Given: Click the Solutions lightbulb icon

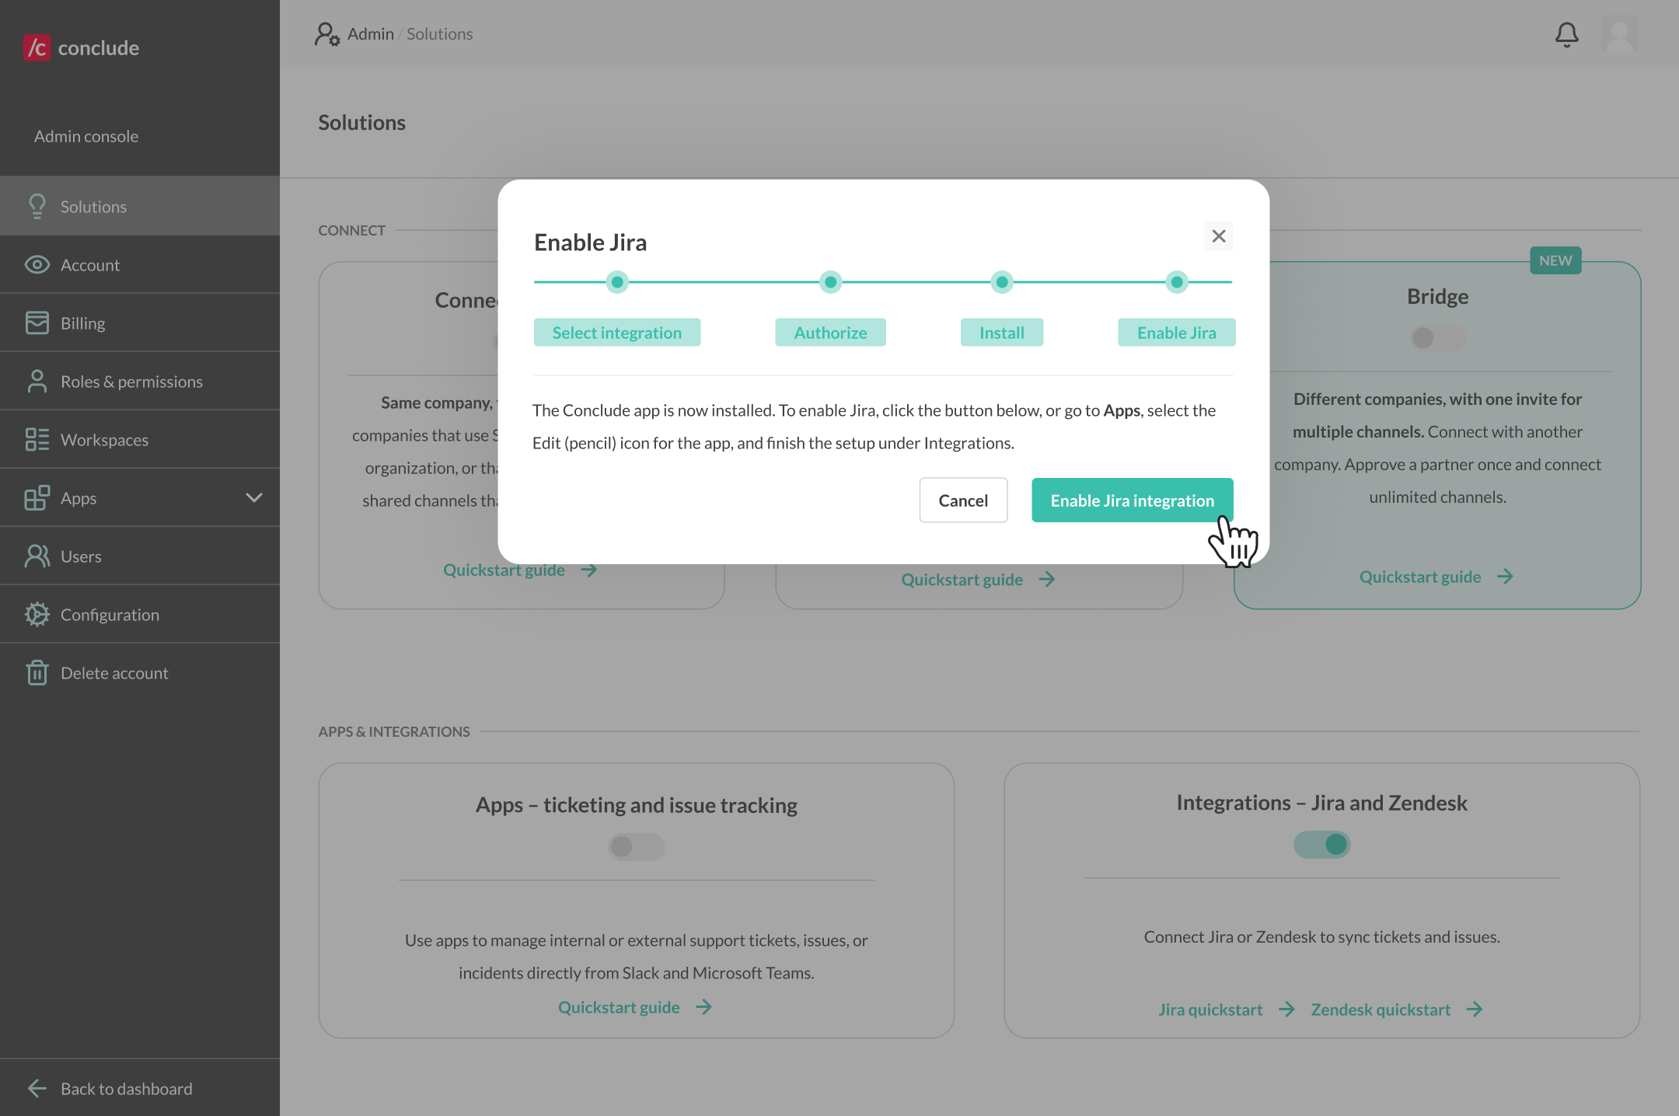Looking at the screenshot, I should click(x=37, y=206).
